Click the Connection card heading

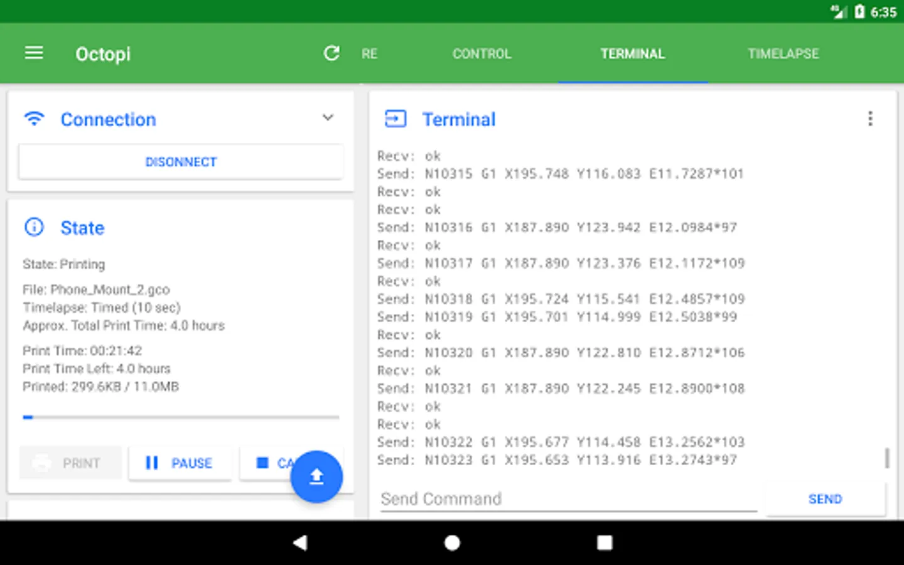108,119
